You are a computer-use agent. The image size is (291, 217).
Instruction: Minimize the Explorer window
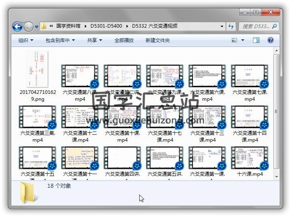tap(245, 12)
